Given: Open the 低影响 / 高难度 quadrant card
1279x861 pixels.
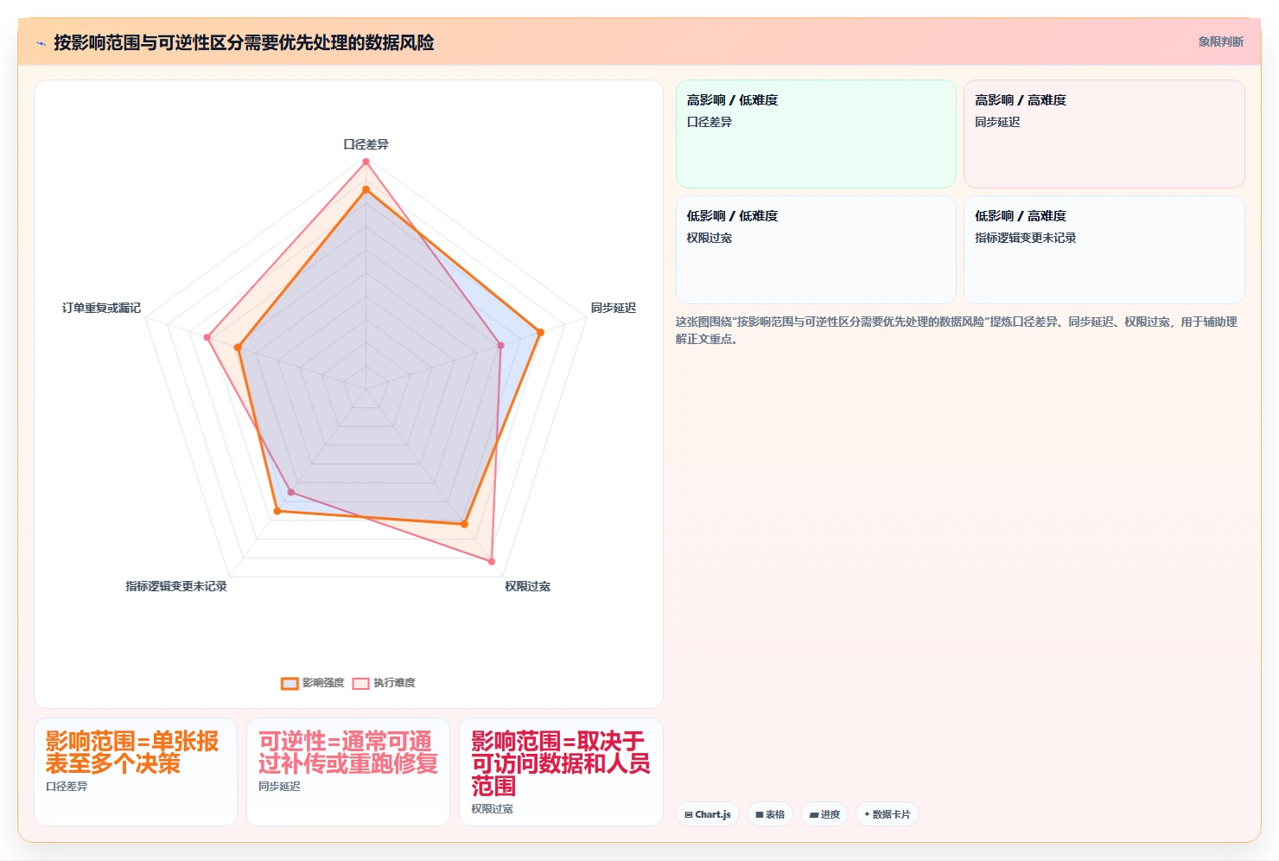Looking at the screenshot, I should tap(1104, 250).
